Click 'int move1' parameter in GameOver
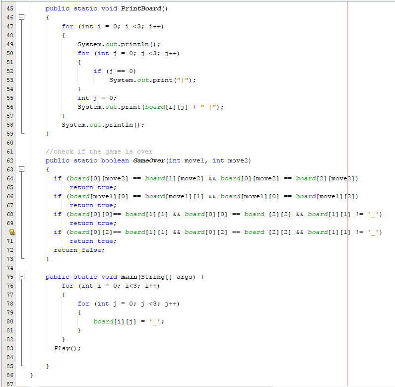The image size is (395, 387). click(187, 160)
